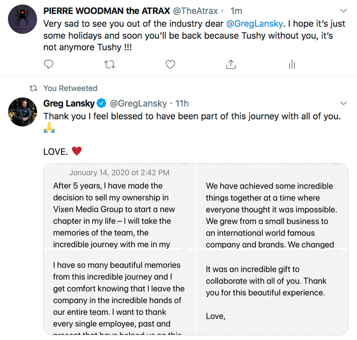This screenshot has width=357, height=340.
Task: Visit the @TheAtrax handle
Action: click(195, 11)
